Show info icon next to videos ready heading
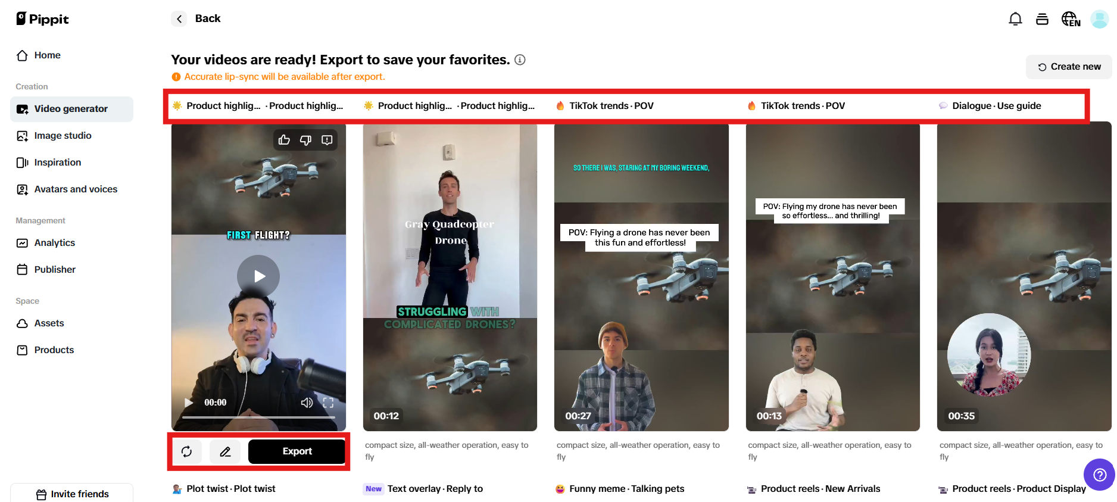 [x=520, y=60]
